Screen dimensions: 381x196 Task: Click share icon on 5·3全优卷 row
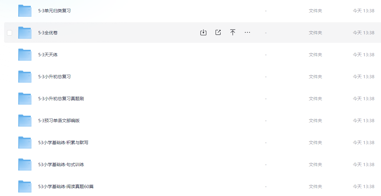point(218,33)
